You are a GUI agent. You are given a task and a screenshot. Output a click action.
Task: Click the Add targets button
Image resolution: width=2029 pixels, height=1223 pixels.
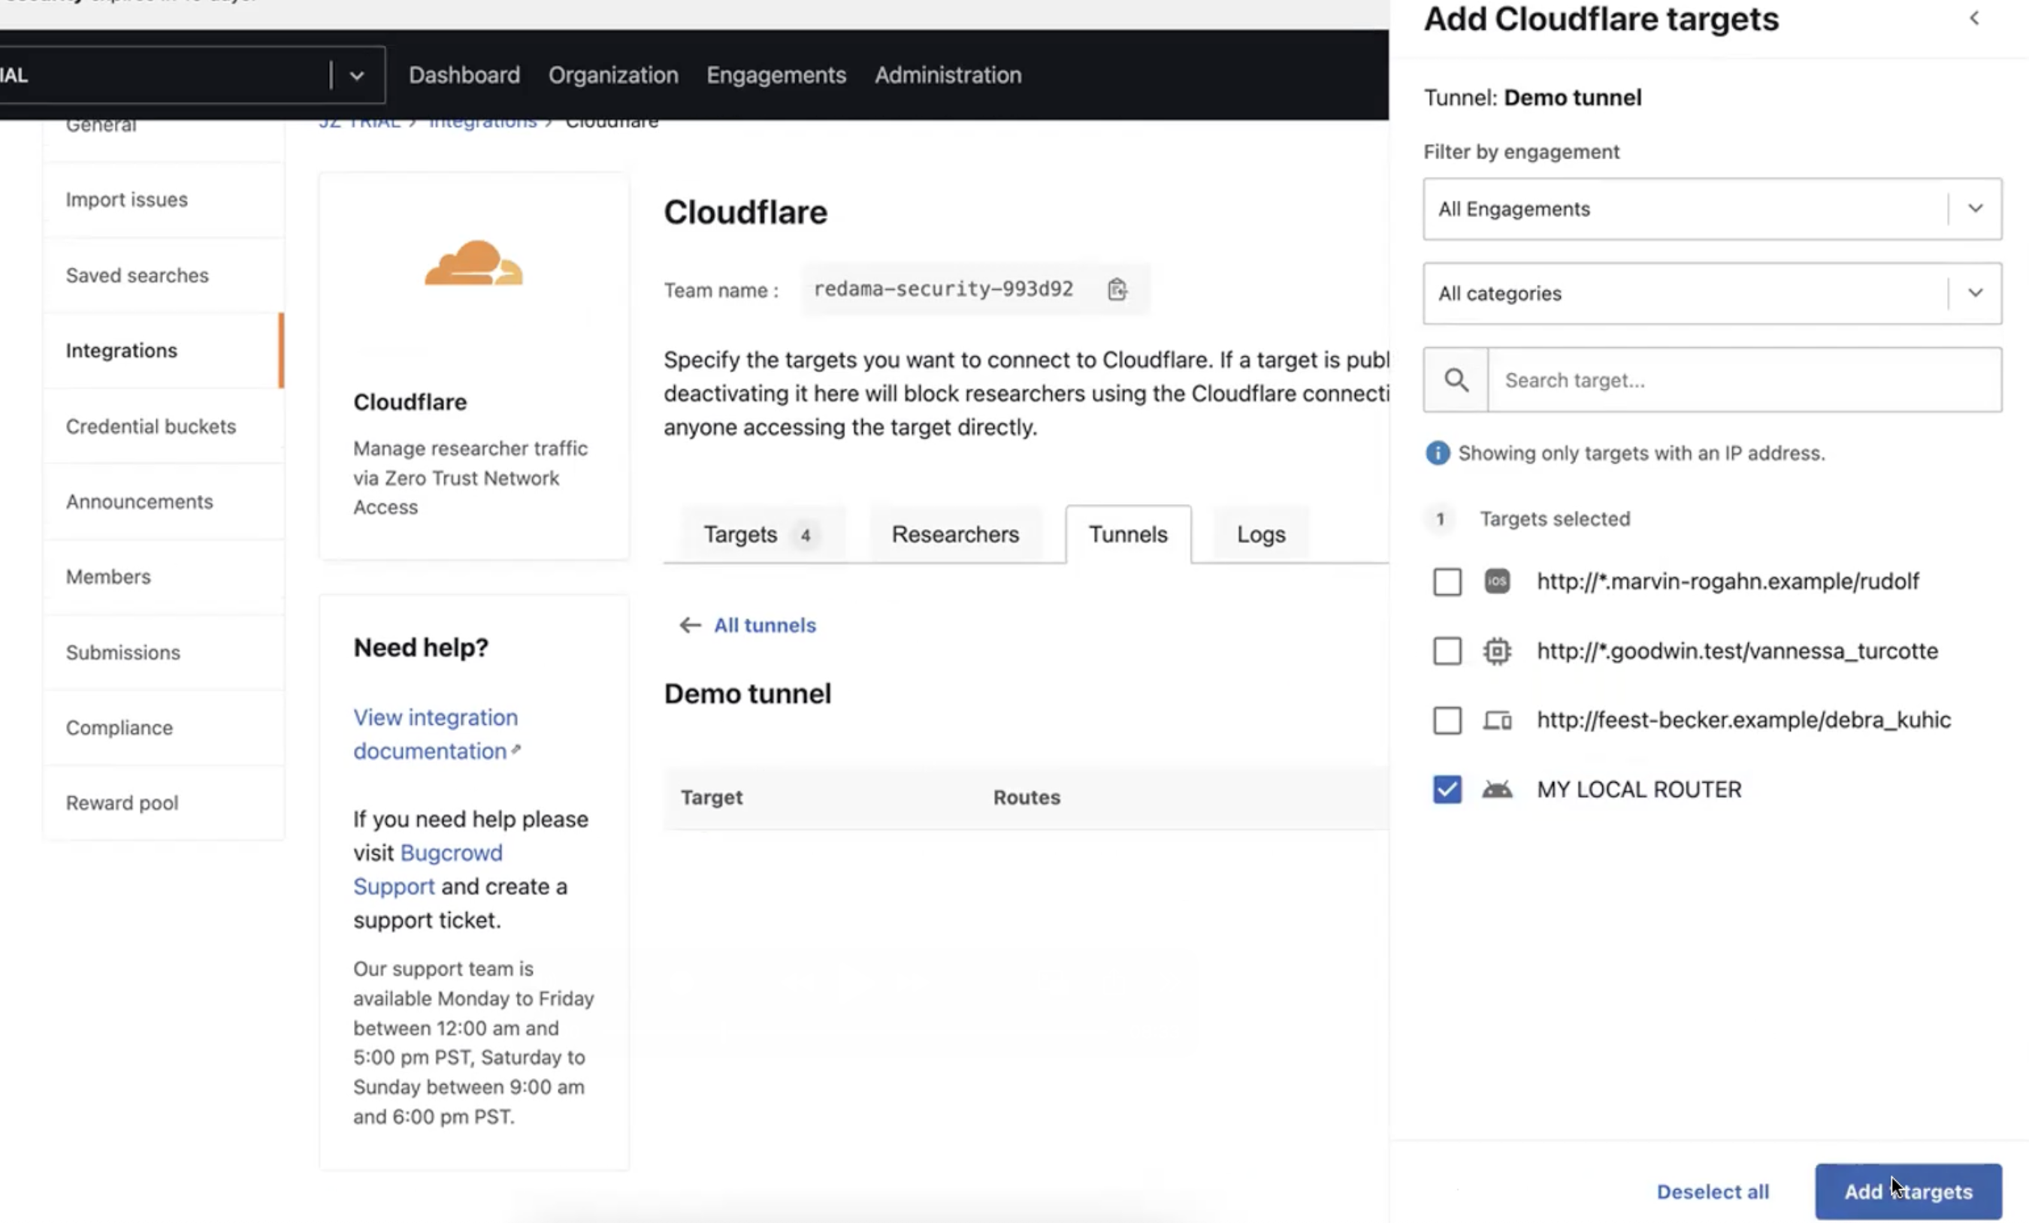coord(1908,1191)
